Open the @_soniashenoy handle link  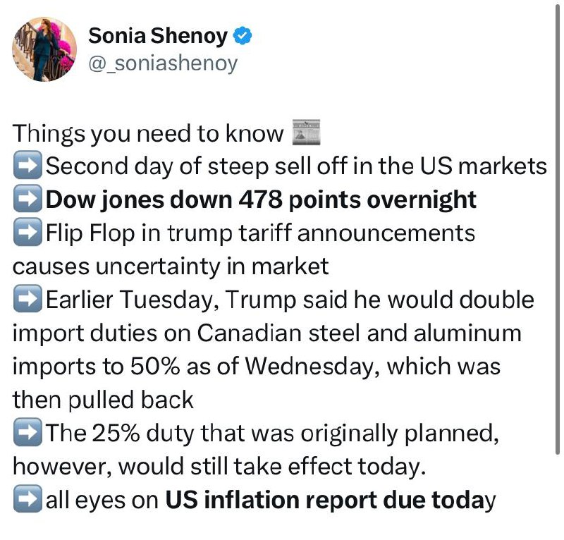[x=163, y=63]
